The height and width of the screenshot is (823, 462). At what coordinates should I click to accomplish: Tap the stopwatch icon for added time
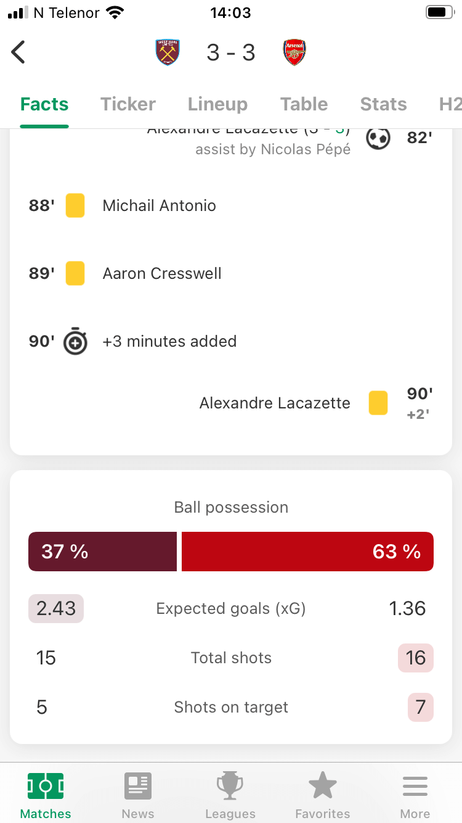pyautogui.click(x=75, y=341)
